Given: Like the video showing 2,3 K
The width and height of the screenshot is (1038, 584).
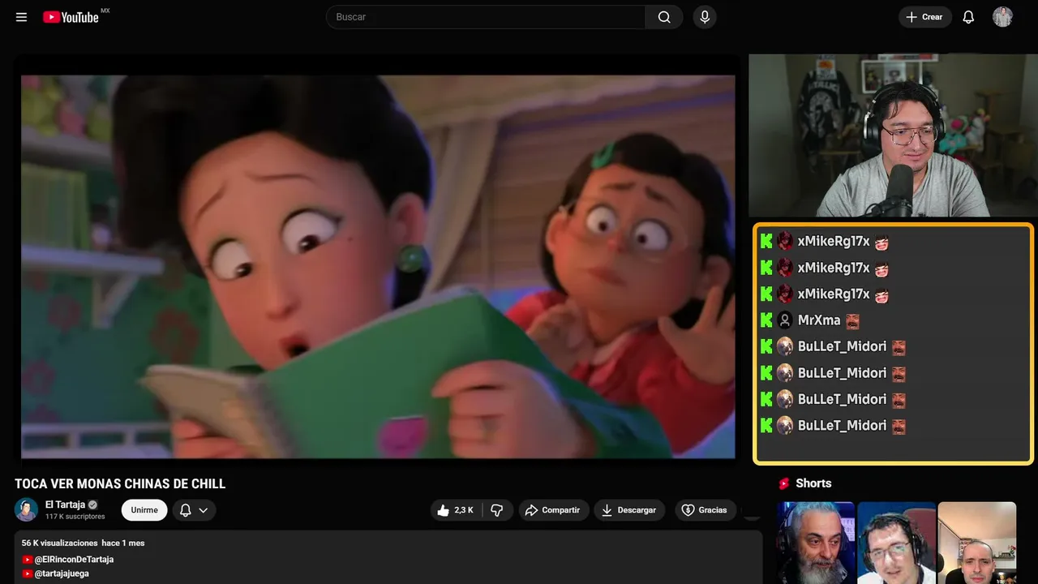Looking at the screenshot, I should click(x=456, y=510).
